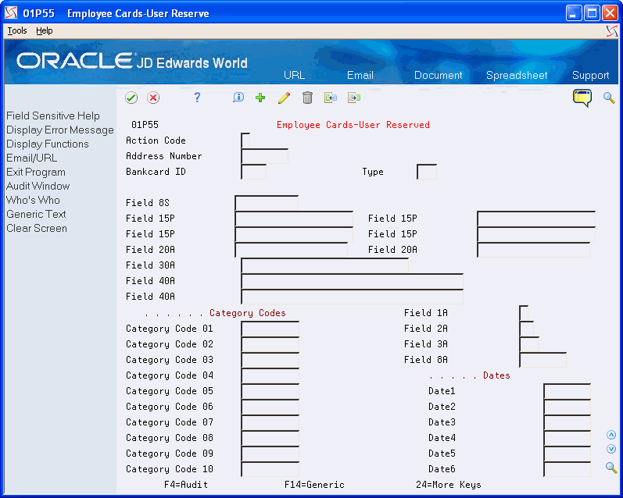Focus the Field 8S input field
The image size is (623, 498).
pyautogui.click(x=267, y=203)
